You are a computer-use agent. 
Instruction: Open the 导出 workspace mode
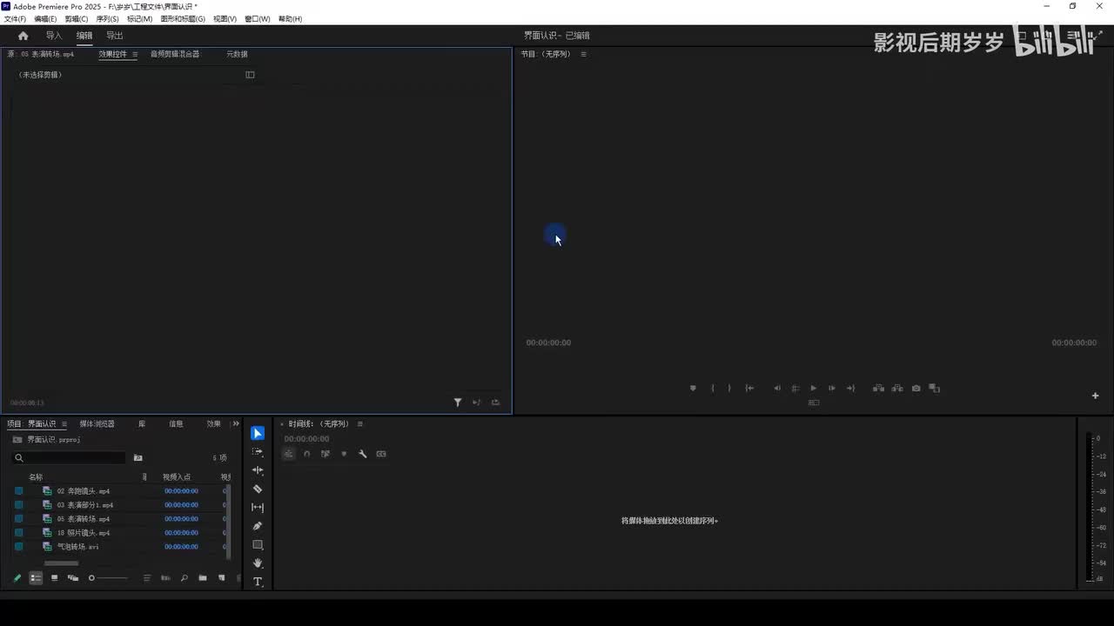coord(114,36)
